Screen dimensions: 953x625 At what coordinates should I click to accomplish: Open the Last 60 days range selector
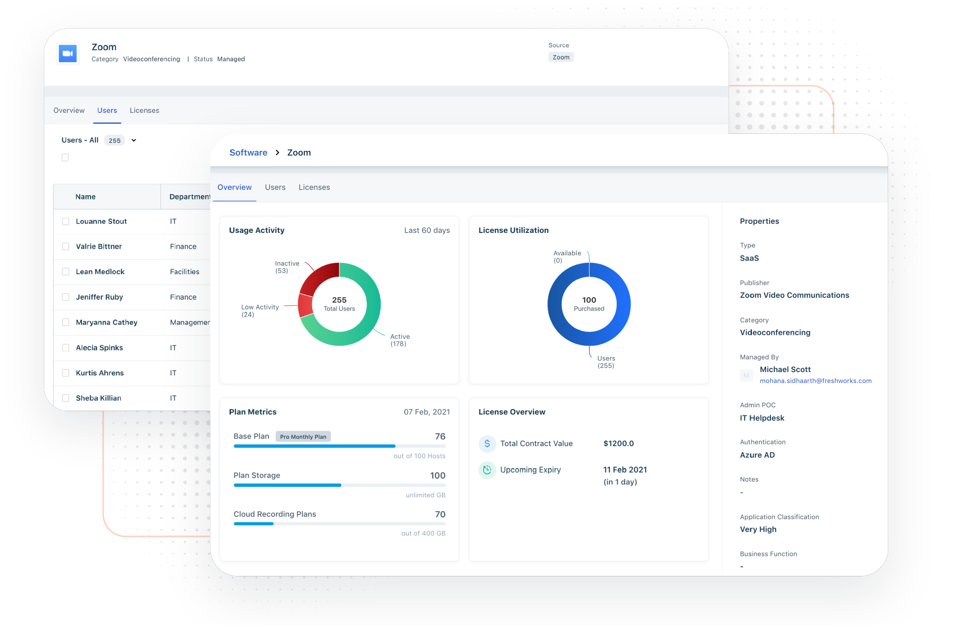pyautogui.click(x=426, y=231)
